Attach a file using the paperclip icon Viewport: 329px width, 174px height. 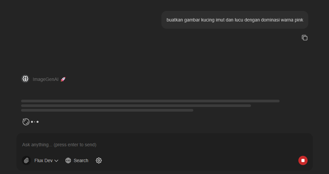point(26,160)
